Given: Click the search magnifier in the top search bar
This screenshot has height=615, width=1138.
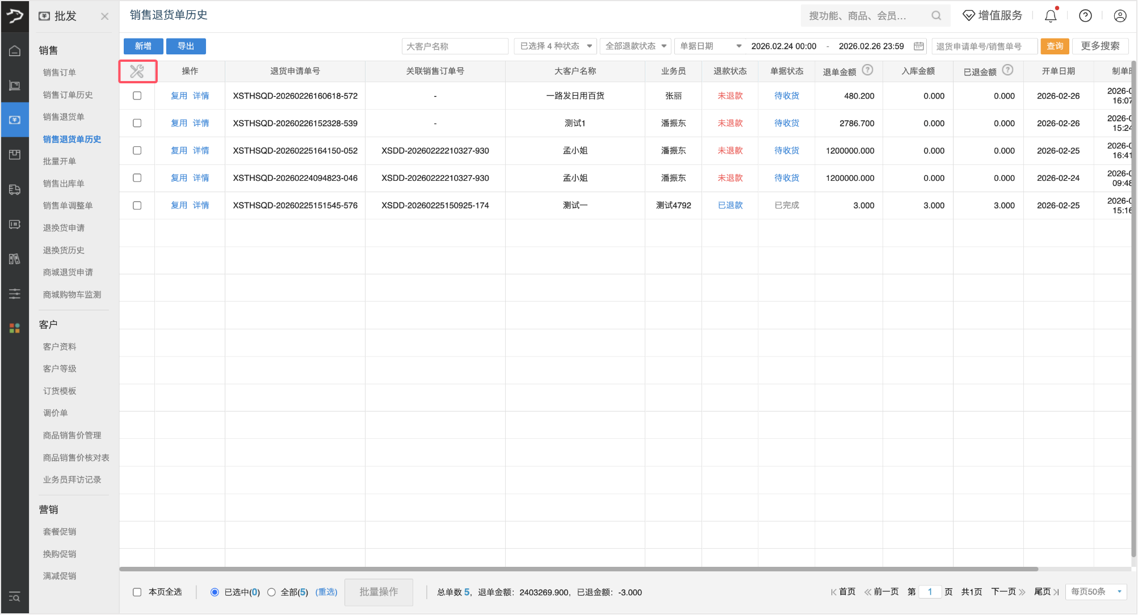Looking at the screenshot, I should point(935,15).
